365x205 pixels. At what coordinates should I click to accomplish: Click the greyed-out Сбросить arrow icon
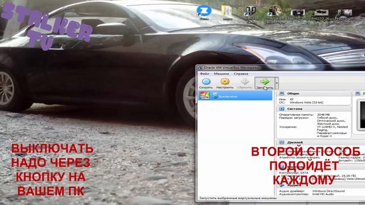coord(245,81)
